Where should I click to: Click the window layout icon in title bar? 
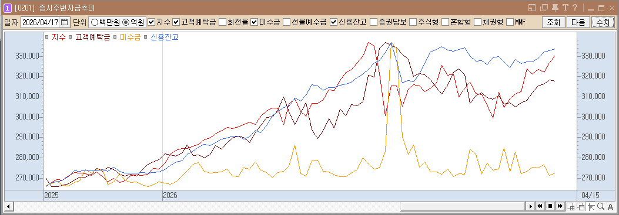click(531, 8)
